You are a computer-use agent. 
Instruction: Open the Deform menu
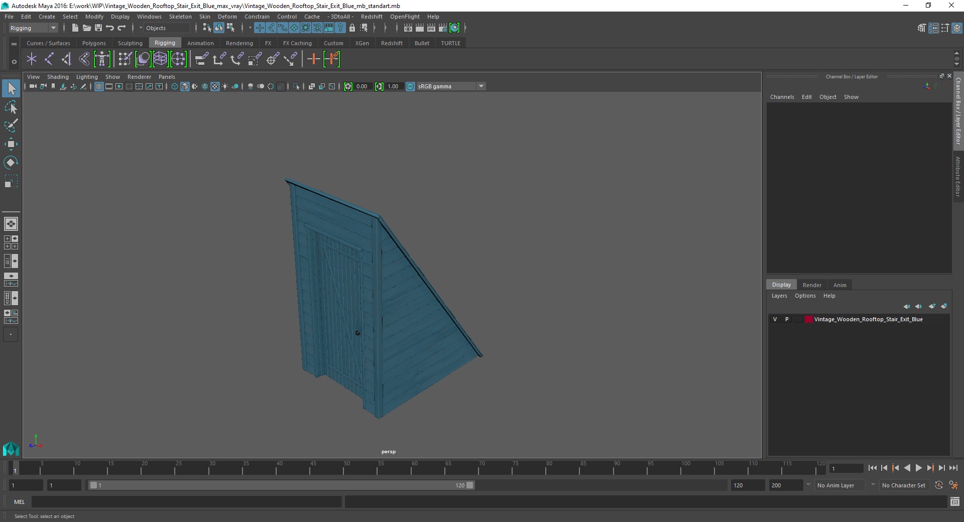click(x=227, y=17)
